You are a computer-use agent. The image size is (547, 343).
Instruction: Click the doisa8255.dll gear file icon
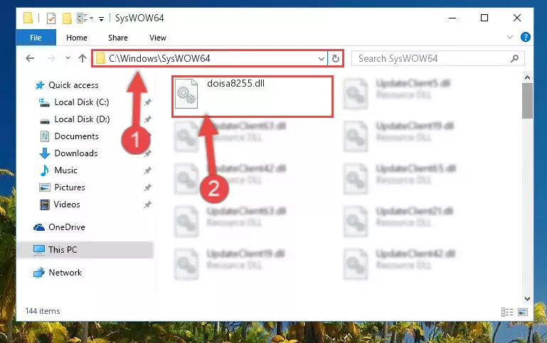coord(186,93)
